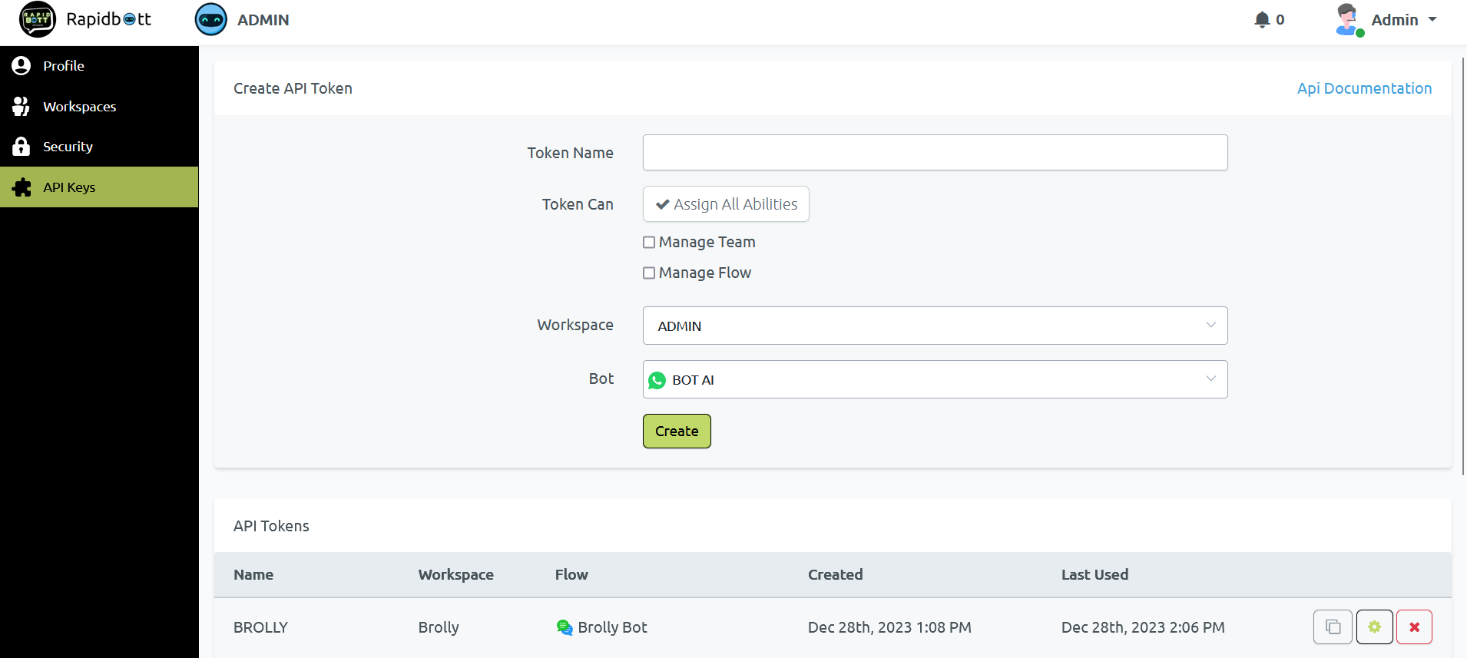Open the notifications bell

1261,20
